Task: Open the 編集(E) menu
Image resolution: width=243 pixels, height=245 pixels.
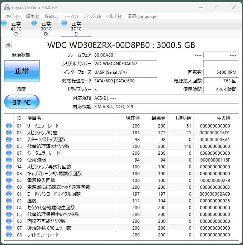Action: click(x=33, y=16)
